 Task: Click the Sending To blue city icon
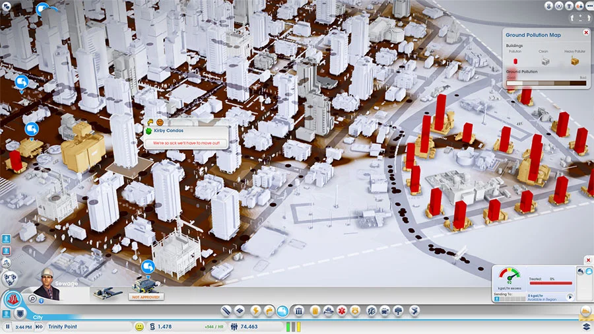(x=496, y=299)
